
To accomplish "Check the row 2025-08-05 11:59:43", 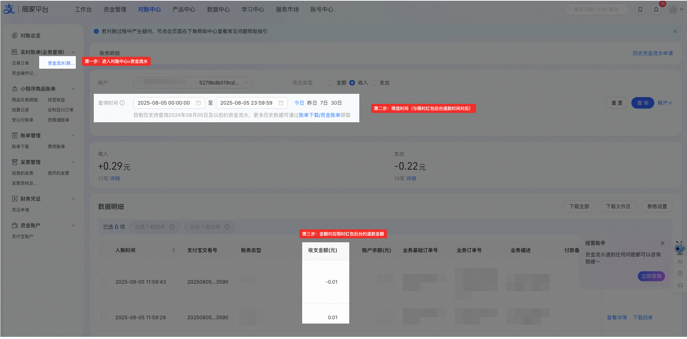I will (x=104, y=282).
